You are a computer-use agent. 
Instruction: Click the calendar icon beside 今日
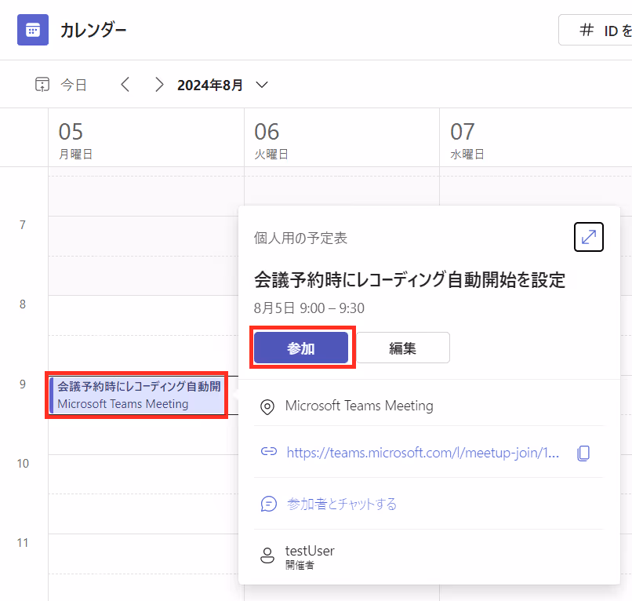[42, 84]
